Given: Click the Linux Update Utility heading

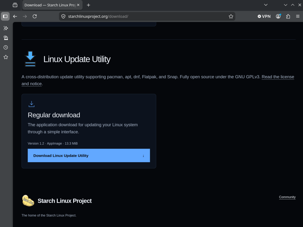Looking at the screenshot, I should tap(77, 59).
